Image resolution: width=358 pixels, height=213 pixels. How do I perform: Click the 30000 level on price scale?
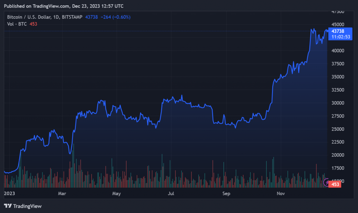tap(338, 103)
